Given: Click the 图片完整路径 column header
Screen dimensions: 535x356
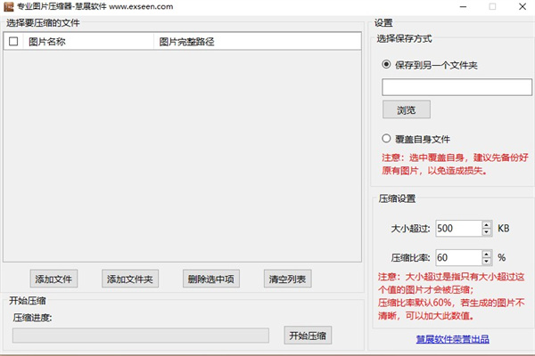Looking at the screenshot, I should 185,41.
